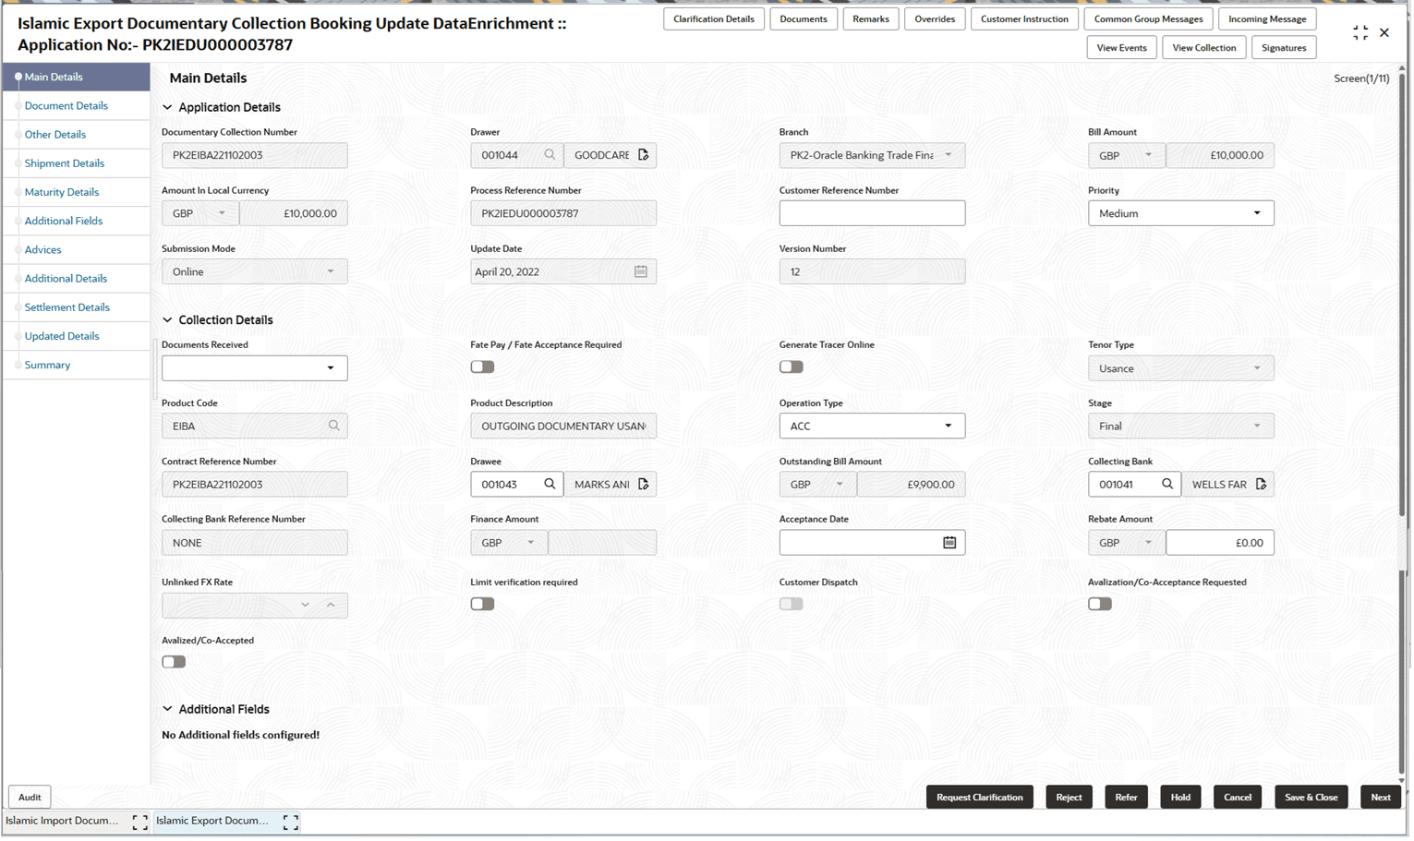Open the Drawer customer search lookup
1414x841 pixels.
click(x=550, y=155)
